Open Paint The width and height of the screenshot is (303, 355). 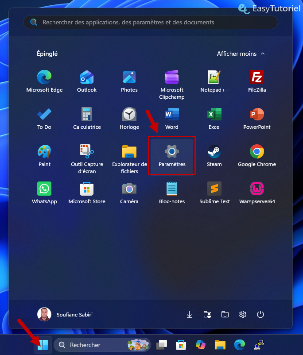coord(44,156)
